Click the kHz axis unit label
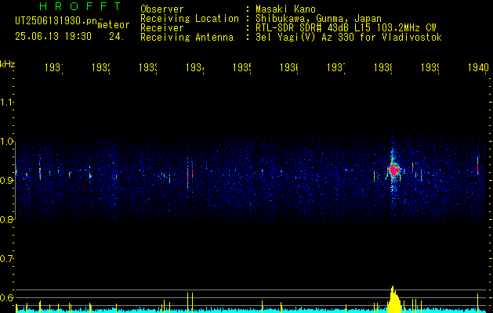Screen dimensions: 493x313 [x=7, y=64]
